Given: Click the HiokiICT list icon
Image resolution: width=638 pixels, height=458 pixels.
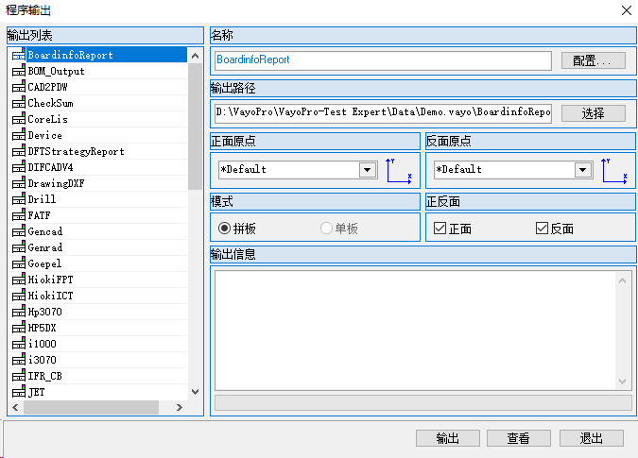Looking at the screenshot, I should point(19,296).
